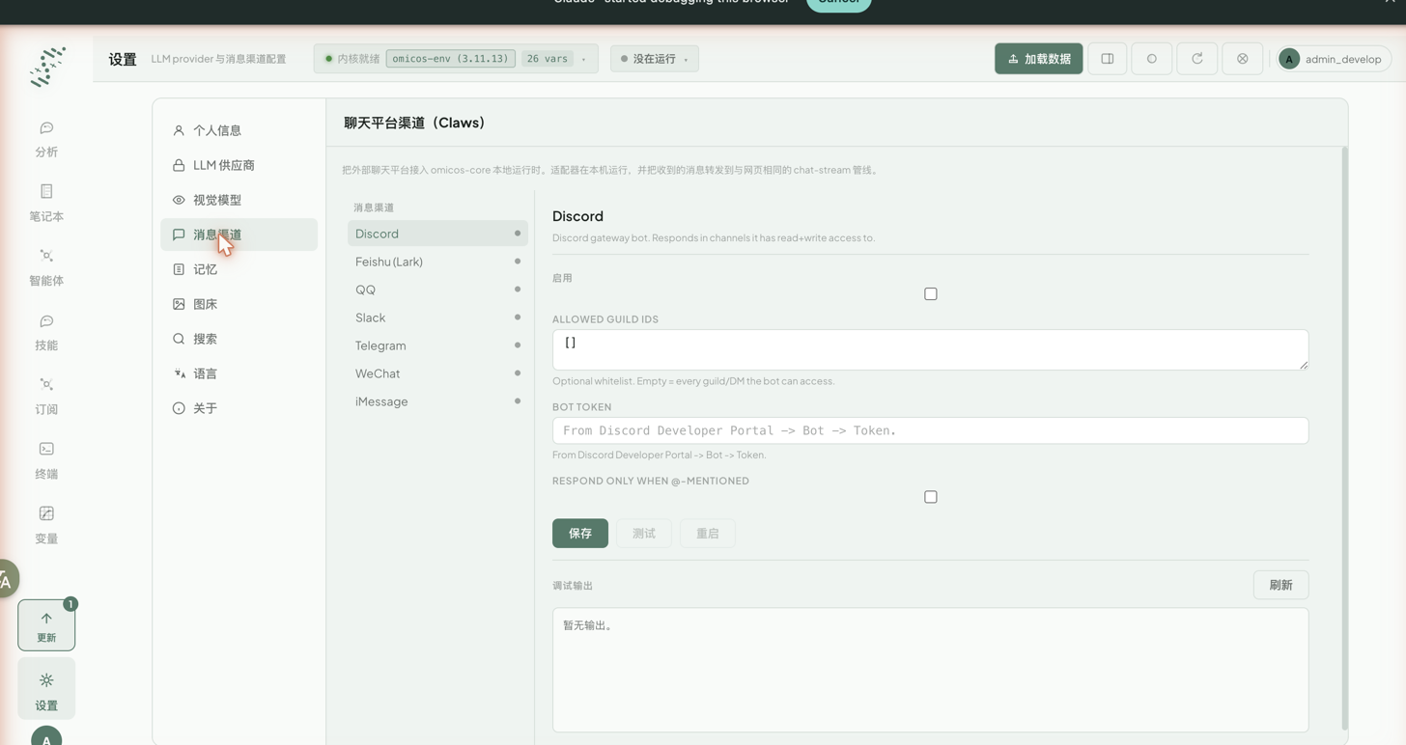The width and height of the screenshot is (1406, 745).
Task: Click the vertical scrollbar of the channel panel
Action: [x=1344, y=438]
